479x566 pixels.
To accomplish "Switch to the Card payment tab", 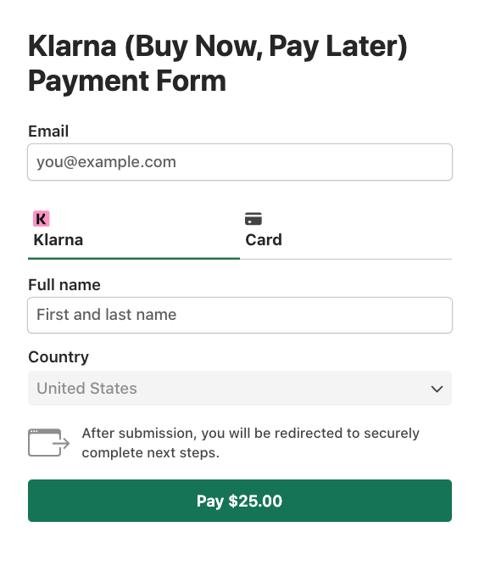I will coord(346,232).
